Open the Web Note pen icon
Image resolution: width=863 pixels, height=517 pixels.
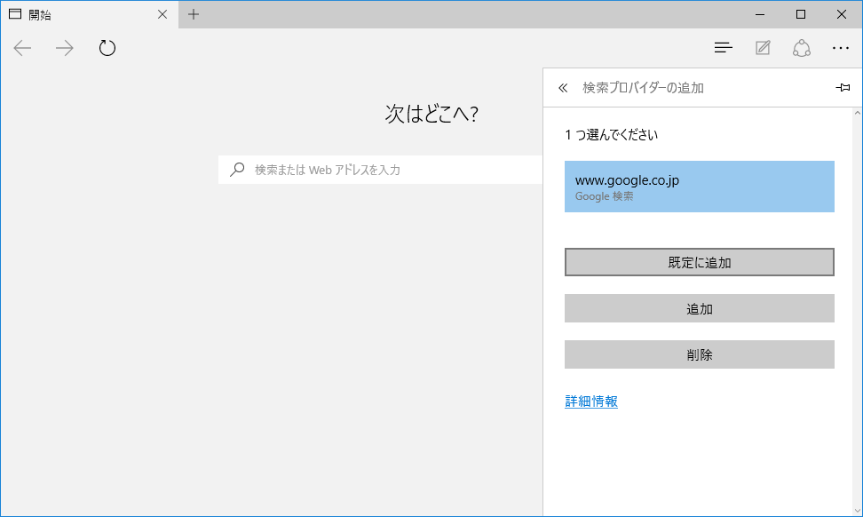point(763,48)
